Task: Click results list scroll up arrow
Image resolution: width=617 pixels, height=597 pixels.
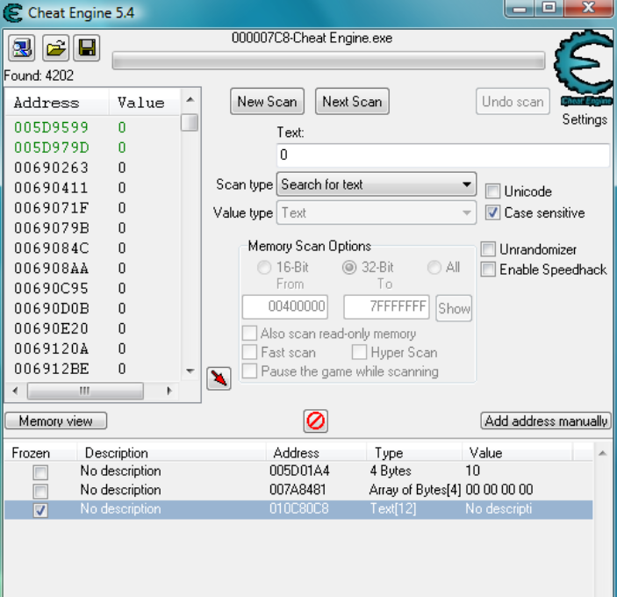Action: click(x=190, y=99)
